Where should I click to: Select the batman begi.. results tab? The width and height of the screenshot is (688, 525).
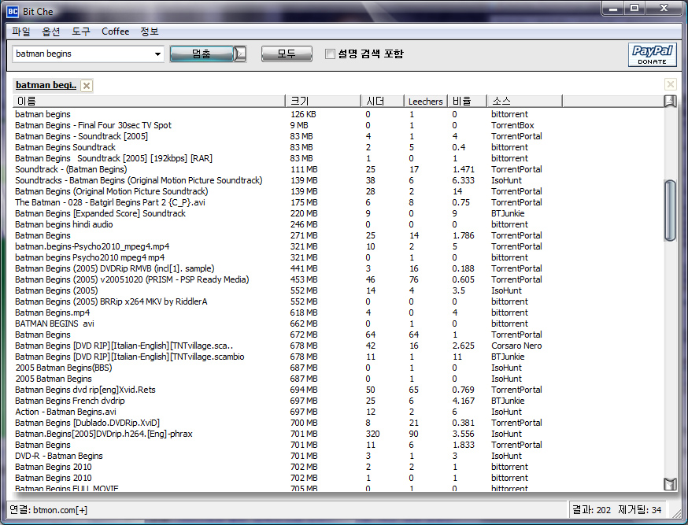click(46, 85)
